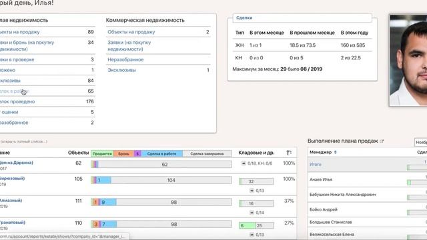The image size is (427, 240).
Task: Click the construction crane icon column header
Action: (x=289, y=153)
